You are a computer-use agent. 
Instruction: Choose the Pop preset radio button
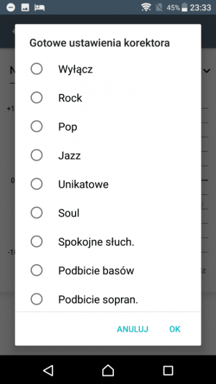108,126
